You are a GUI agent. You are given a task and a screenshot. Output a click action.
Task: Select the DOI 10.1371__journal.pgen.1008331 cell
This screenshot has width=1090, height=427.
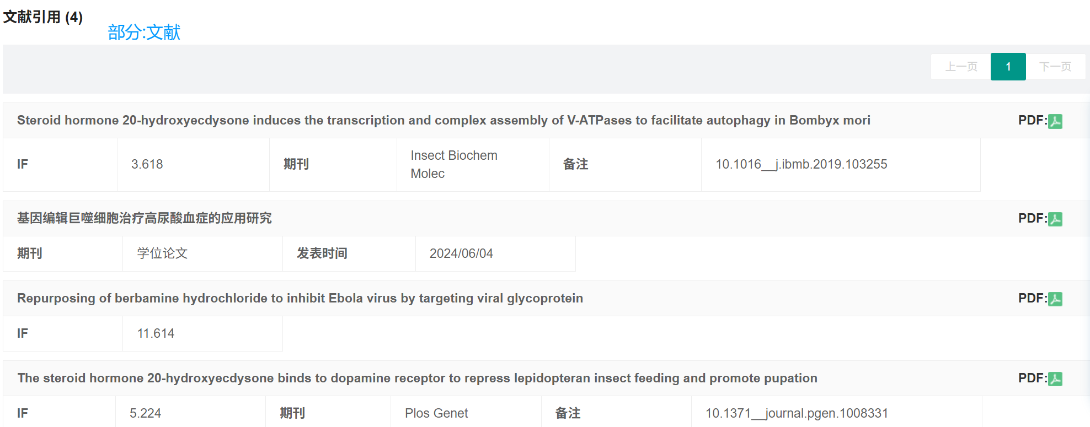tap(797, 413)
